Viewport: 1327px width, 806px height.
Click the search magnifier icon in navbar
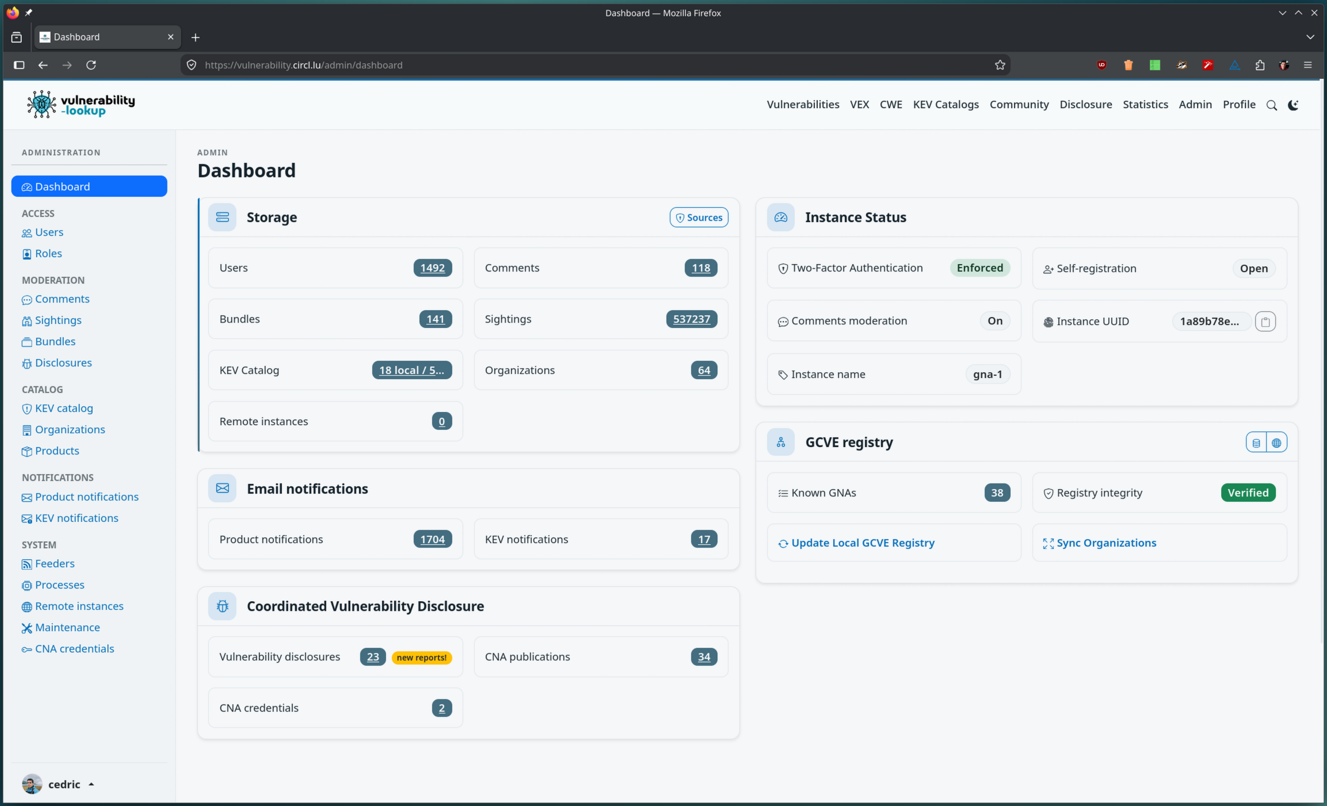coord(1272,105)
